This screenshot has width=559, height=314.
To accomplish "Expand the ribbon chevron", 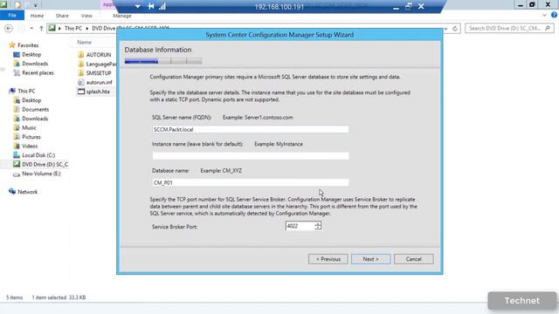I will click(544, 16).
